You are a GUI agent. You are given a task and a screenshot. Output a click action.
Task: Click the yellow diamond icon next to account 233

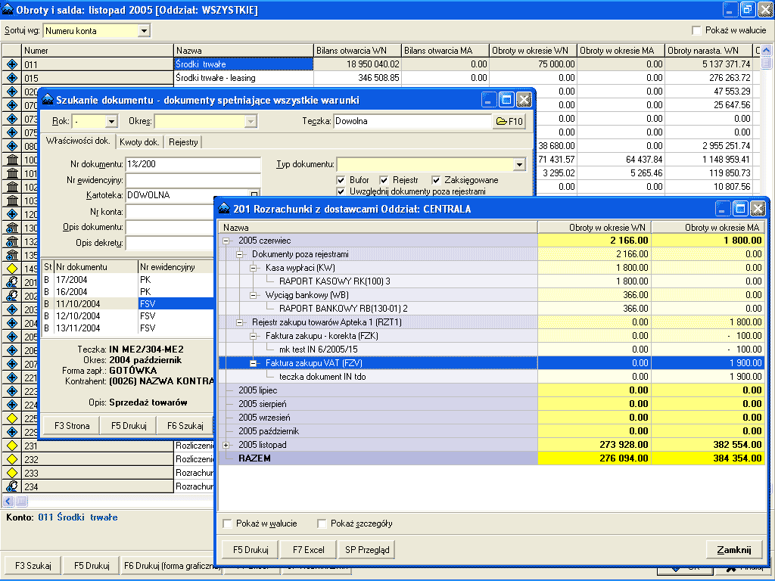[x=11, y=473]
